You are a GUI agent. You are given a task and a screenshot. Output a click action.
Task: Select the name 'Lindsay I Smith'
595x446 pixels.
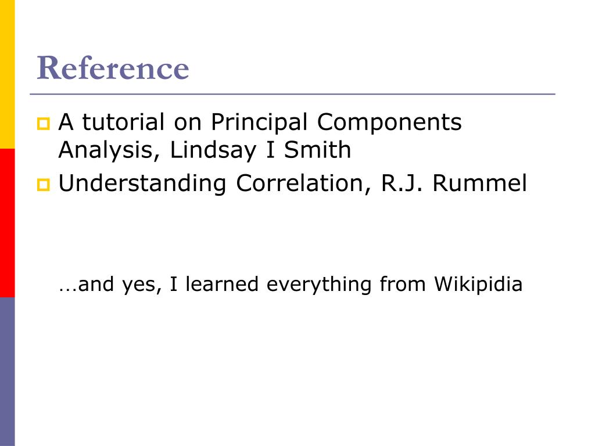point(260,150)
